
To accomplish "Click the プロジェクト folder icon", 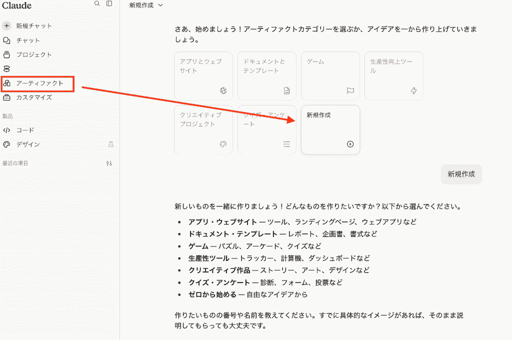I will (x=6, y=54).
